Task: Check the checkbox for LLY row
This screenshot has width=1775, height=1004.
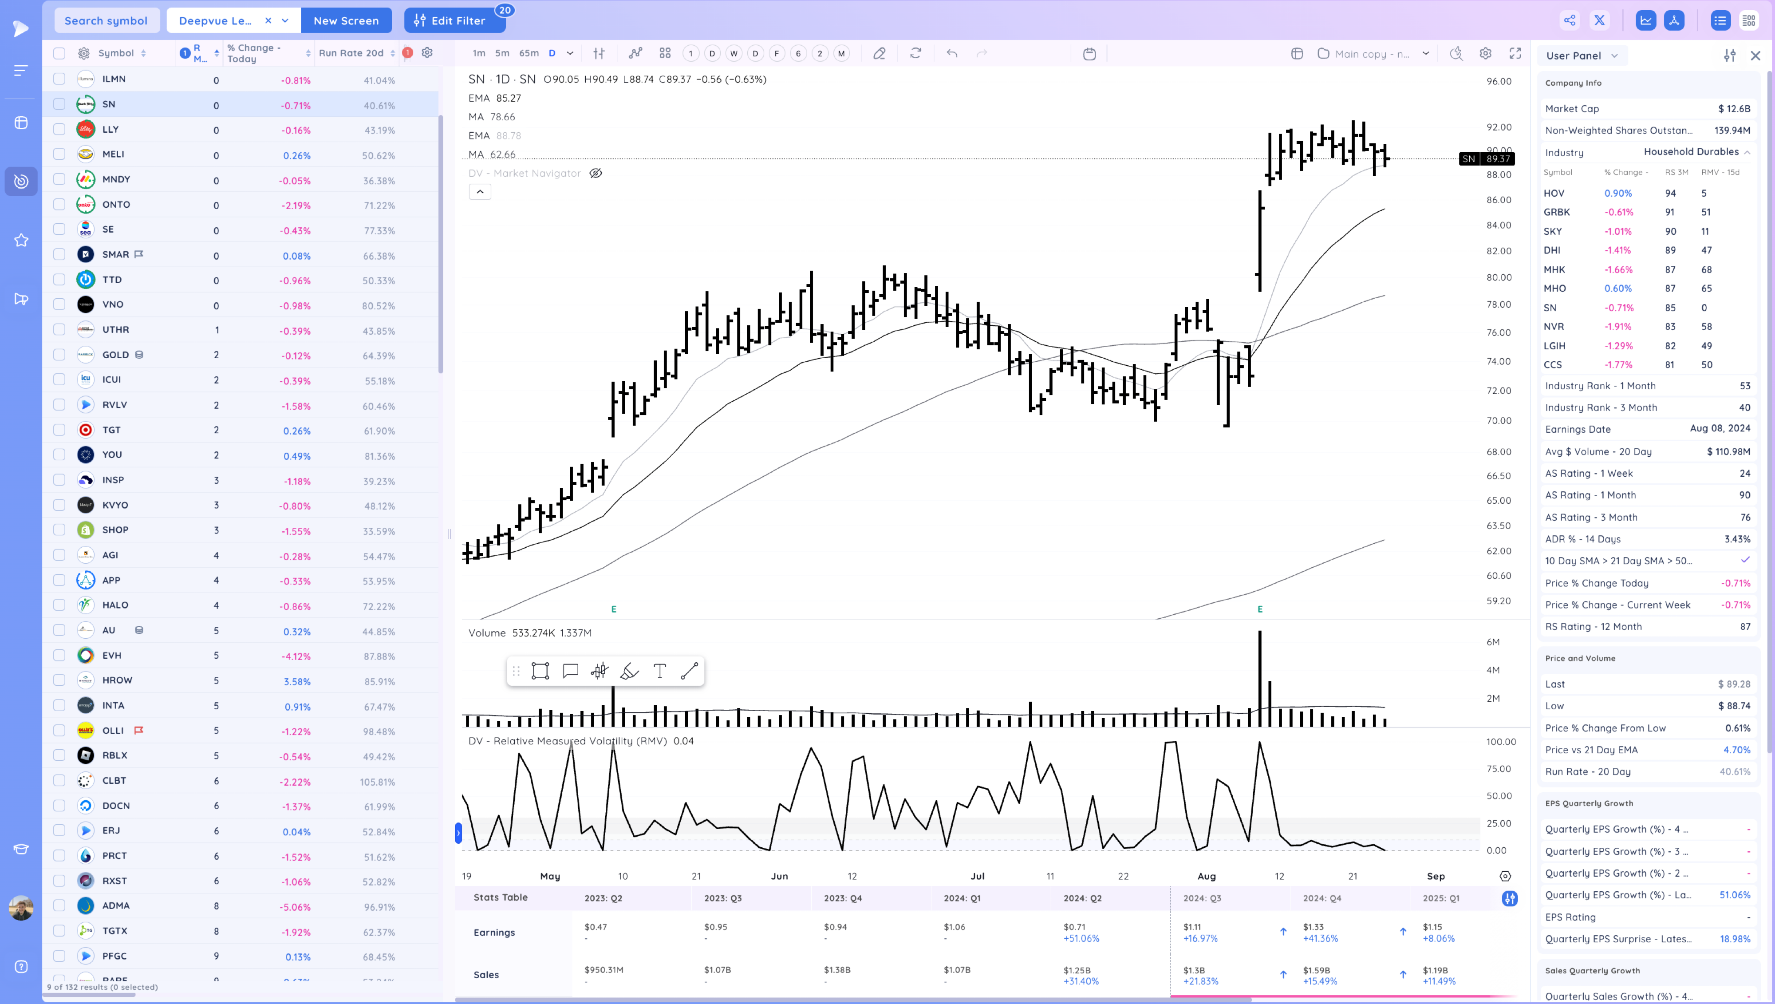Action: point(59,129)
